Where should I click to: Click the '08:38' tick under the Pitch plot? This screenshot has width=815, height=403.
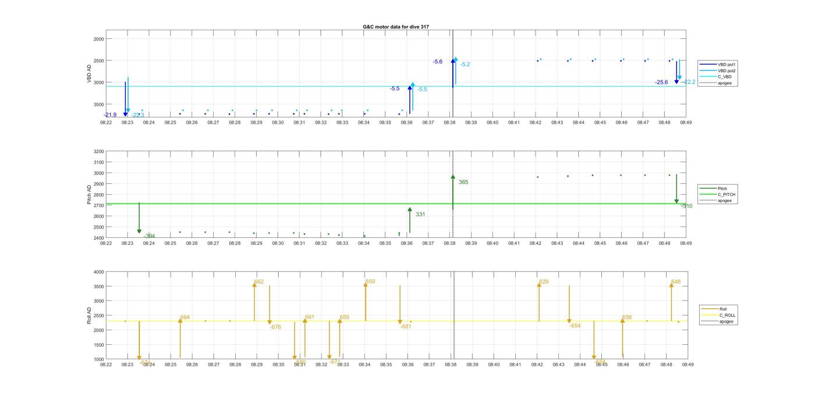tap(449, 244)
